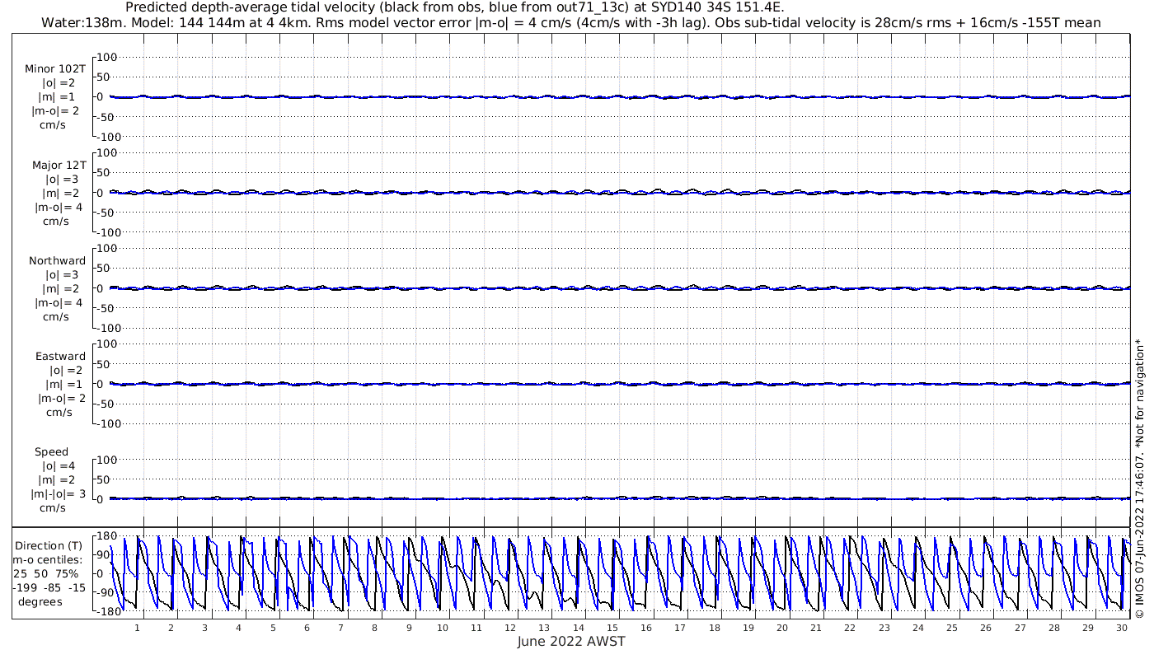This screenshot has height=659, width=1154.
Task: Click day '12' on the date axis
Action: [510, 628]
